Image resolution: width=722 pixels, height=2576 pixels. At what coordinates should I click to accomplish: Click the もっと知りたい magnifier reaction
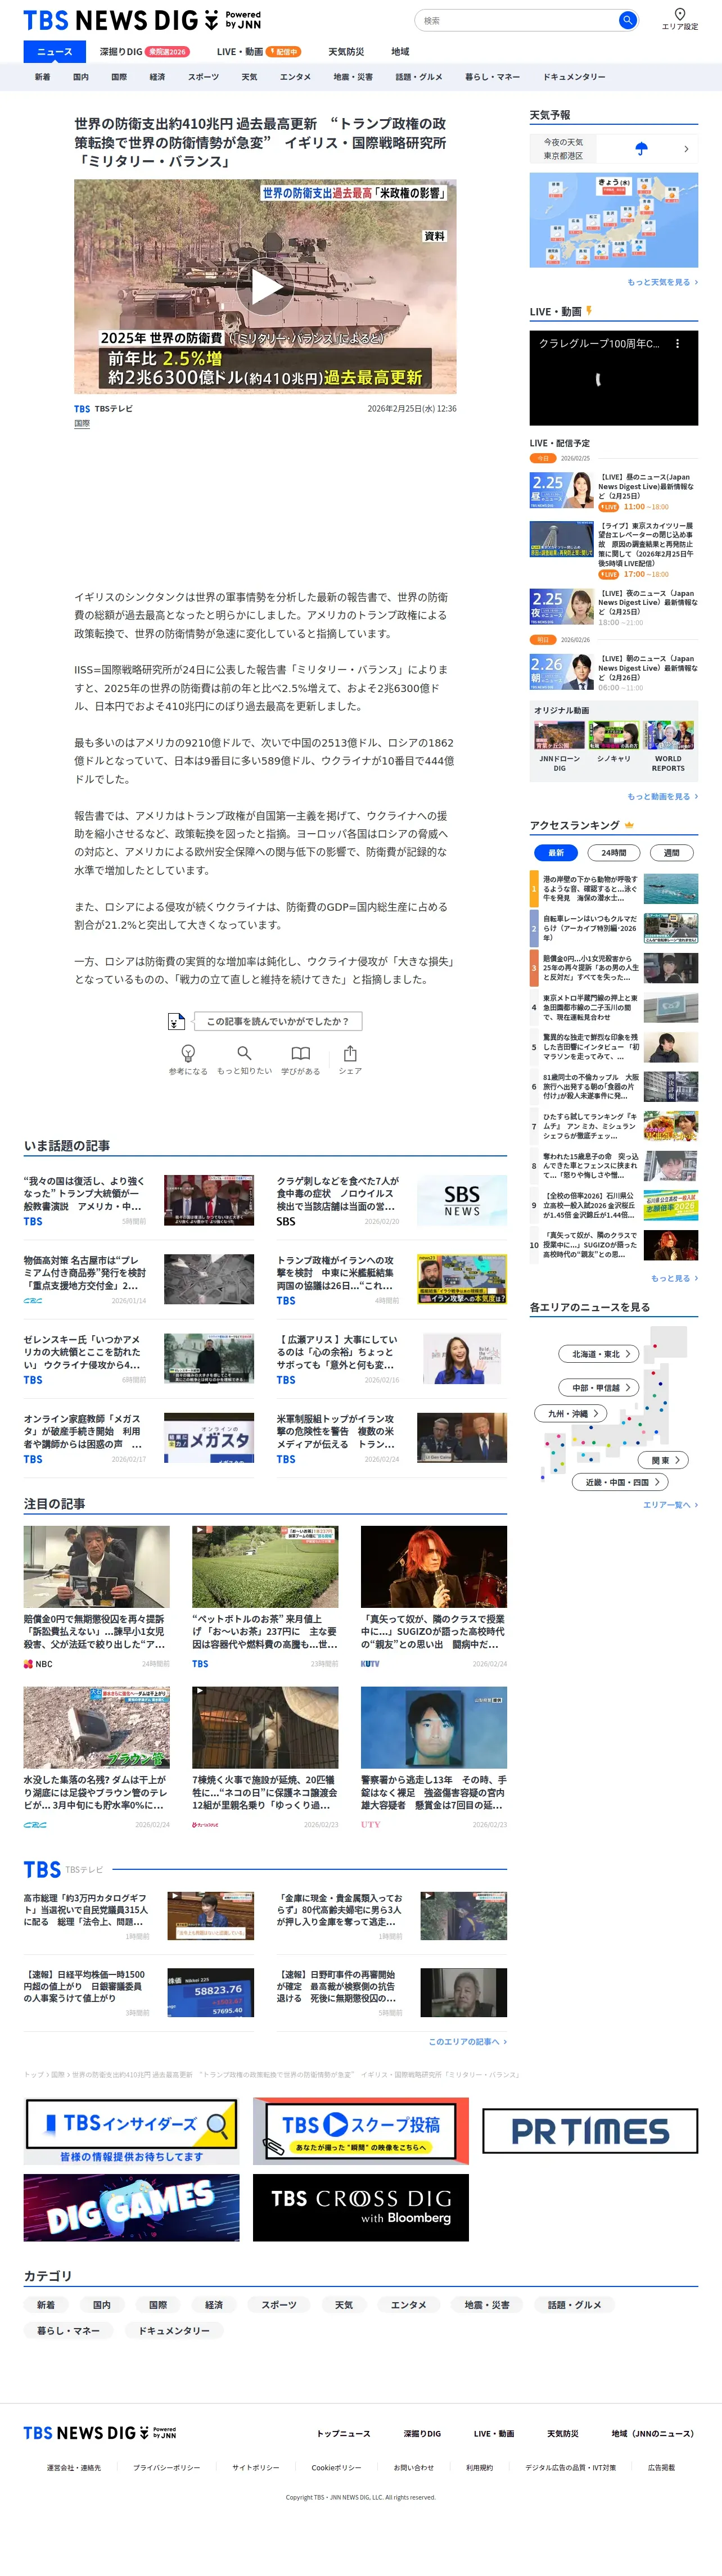click(244, 1059)
